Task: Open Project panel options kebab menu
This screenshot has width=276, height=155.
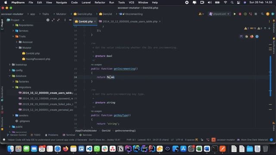Action: pyautogui.click(x=65, y=20)
